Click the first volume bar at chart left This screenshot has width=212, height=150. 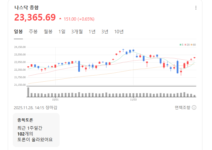tap(28, 92)
